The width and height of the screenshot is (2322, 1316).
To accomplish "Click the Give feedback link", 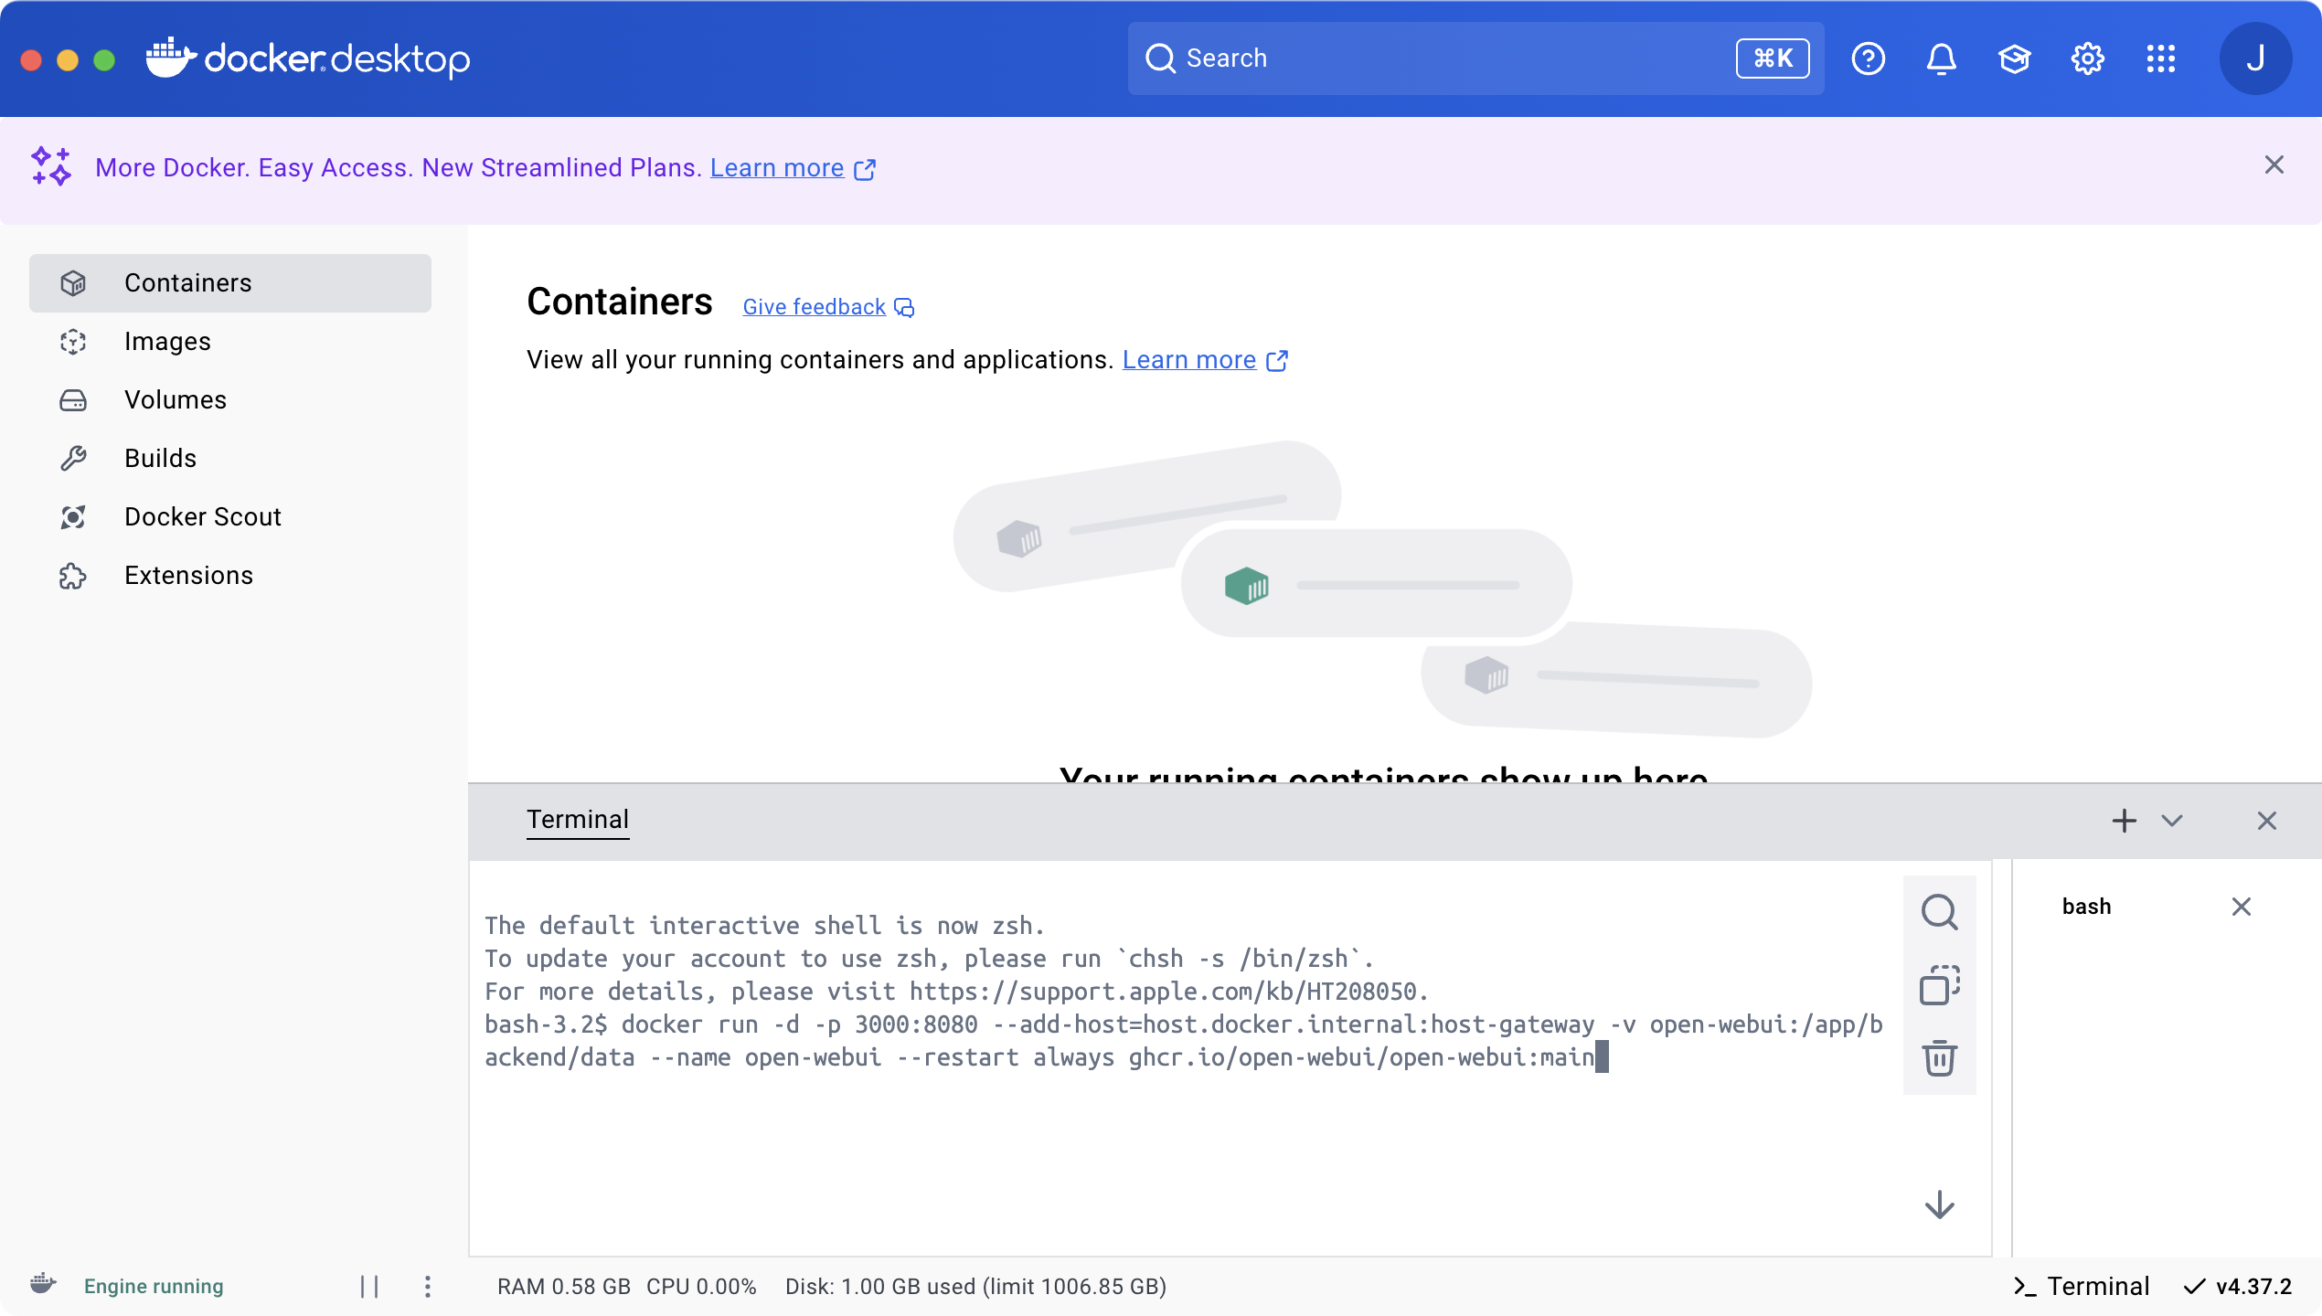I will (x=814, y=307).
